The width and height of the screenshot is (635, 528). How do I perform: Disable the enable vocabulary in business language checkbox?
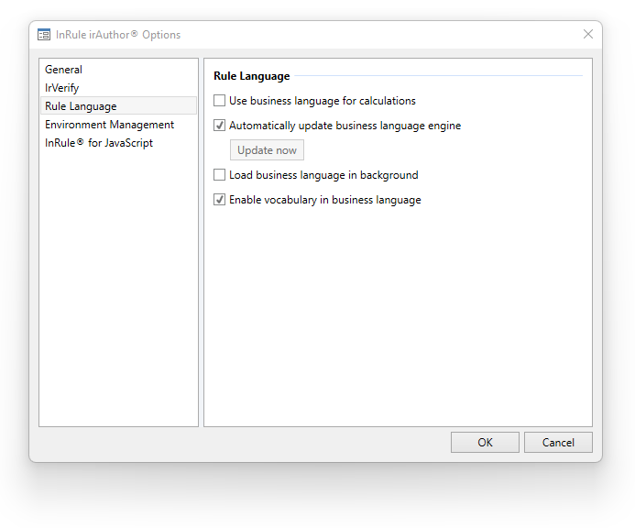(x=220, y=200)
